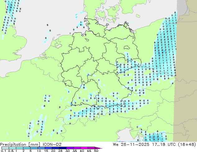Click the '0.1' legend label
This screenshot has height=152, width=197.
[x=3, y=151]
